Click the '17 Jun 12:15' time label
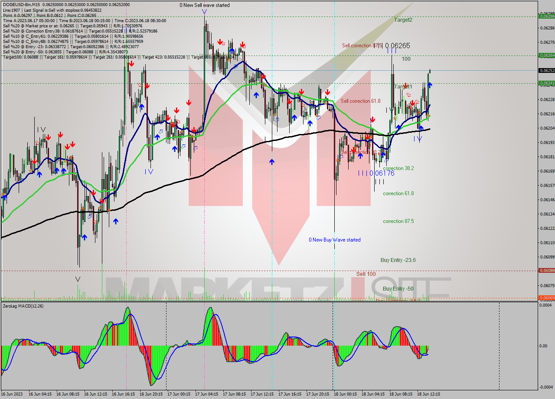This screenshot has height=399, width=555. (262, 394)
